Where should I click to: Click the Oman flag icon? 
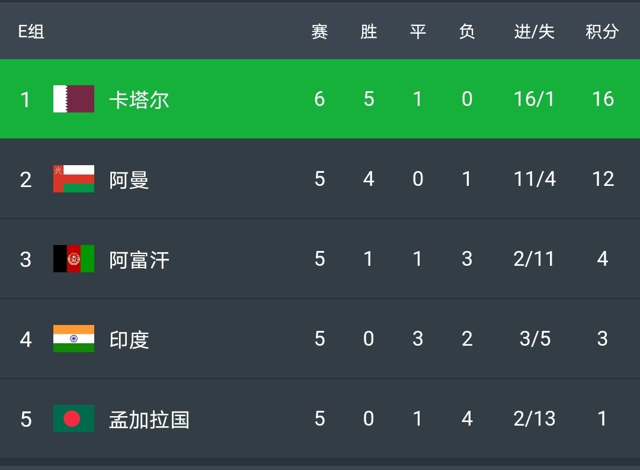tap(73, 179)
